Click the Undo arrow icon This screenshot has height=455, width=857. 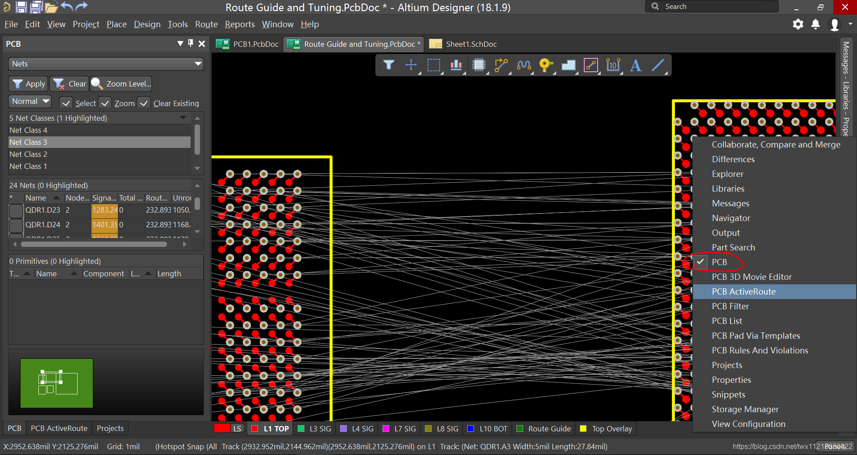(67, 6)
